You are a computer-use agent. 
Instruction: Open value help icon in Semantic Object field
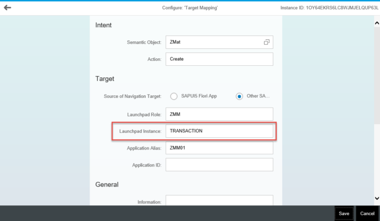[266, 42]
